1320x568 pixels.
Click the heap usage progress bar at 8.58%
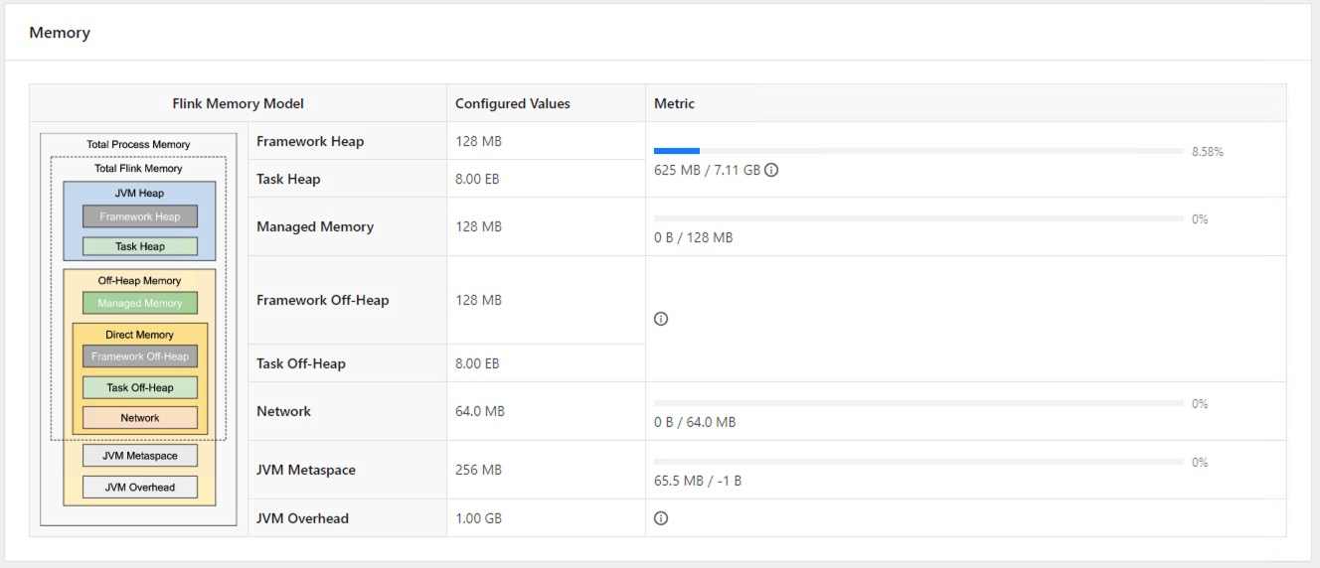coord(918,151)
